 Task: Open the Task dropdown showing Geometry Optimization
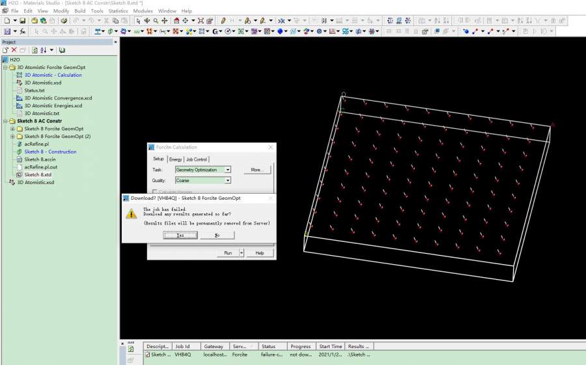(227, 170)
